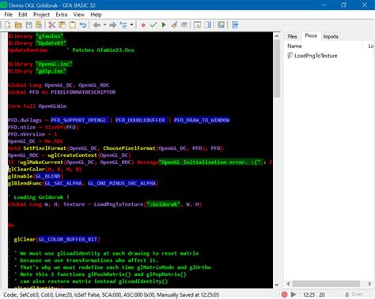
Task: Open the Extra menu
Action: [x=62, y=14]
